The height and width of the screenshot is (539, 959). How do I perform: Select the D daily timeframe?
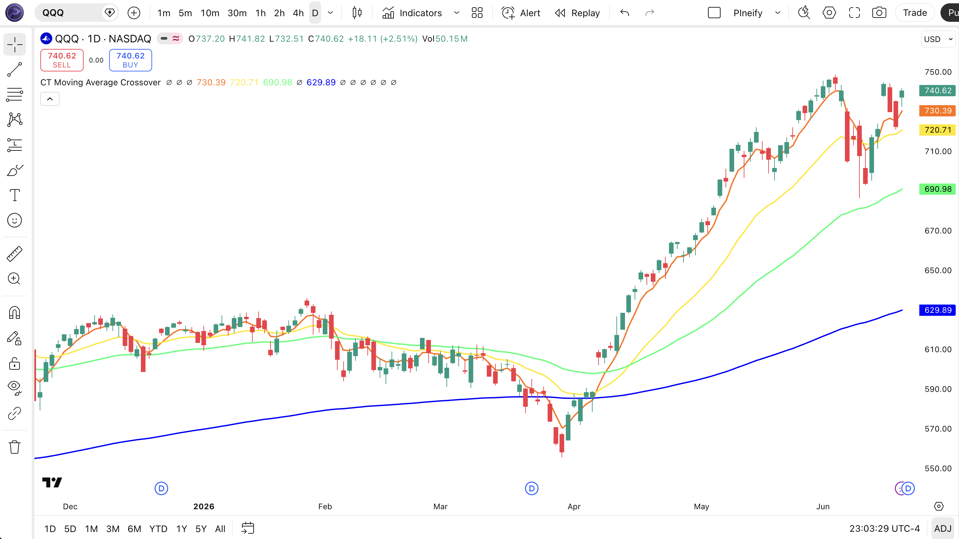click(315, 13)
